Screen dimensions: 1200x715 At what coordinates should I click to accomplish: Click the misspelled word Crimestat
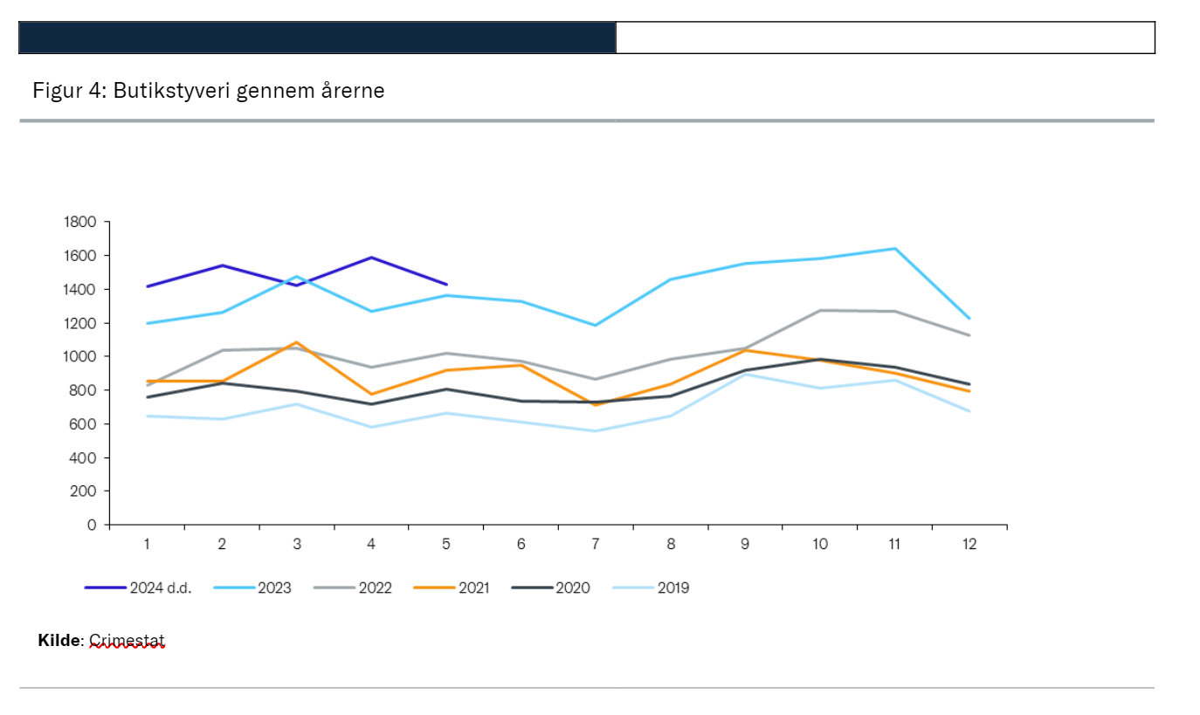coord(127,641)
